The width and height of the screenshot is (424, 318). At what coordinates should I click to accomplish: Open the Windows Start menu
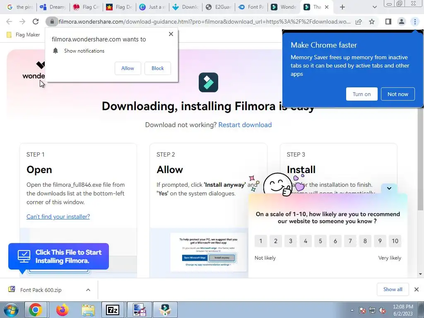(x=11, y=310)
